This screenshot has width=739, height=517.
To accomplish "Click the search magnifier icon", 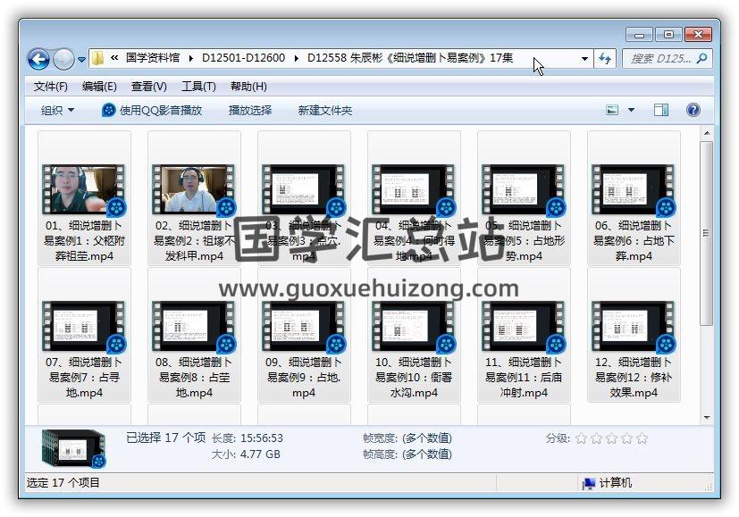I will coord(701,59).
